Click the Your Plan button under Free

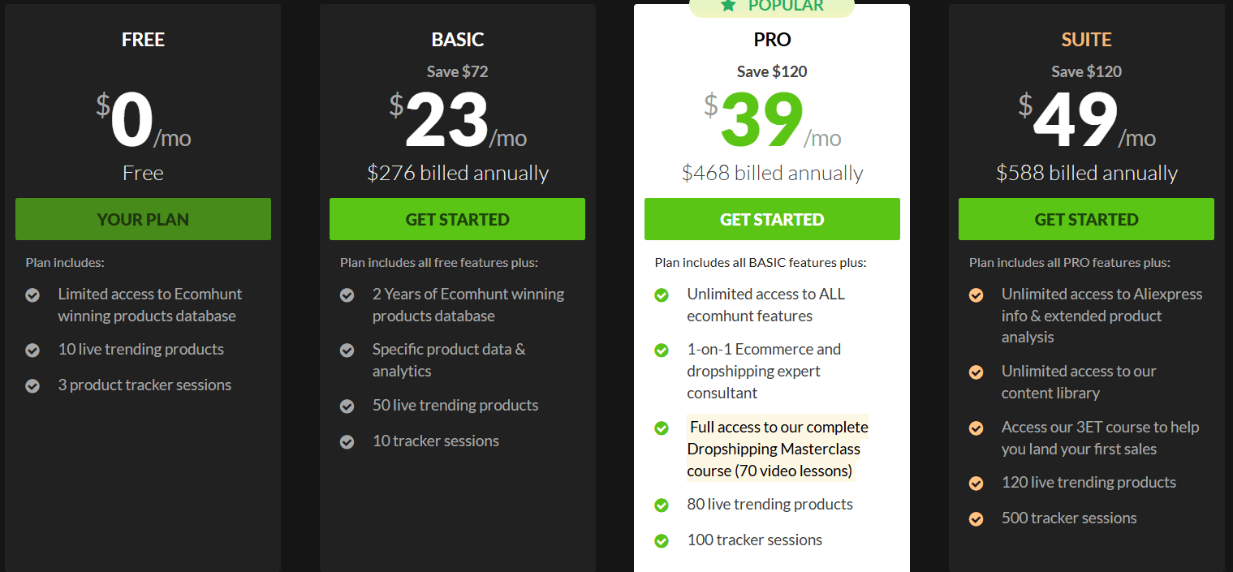tap(143, 219)
